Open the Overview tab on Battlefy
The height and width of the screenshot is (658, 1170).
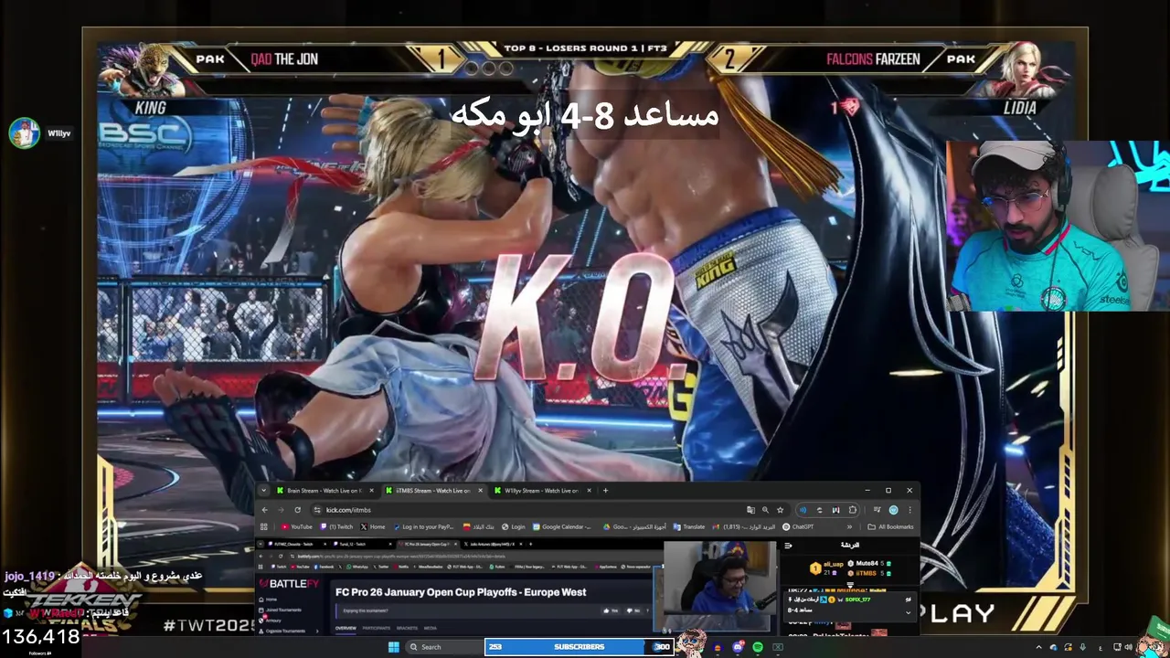coord(346,628)
